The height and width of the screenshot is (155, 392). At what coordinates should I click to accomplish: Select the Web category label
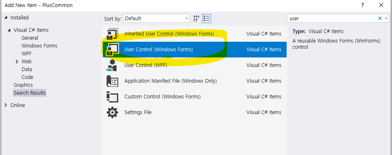click(27, 61)
